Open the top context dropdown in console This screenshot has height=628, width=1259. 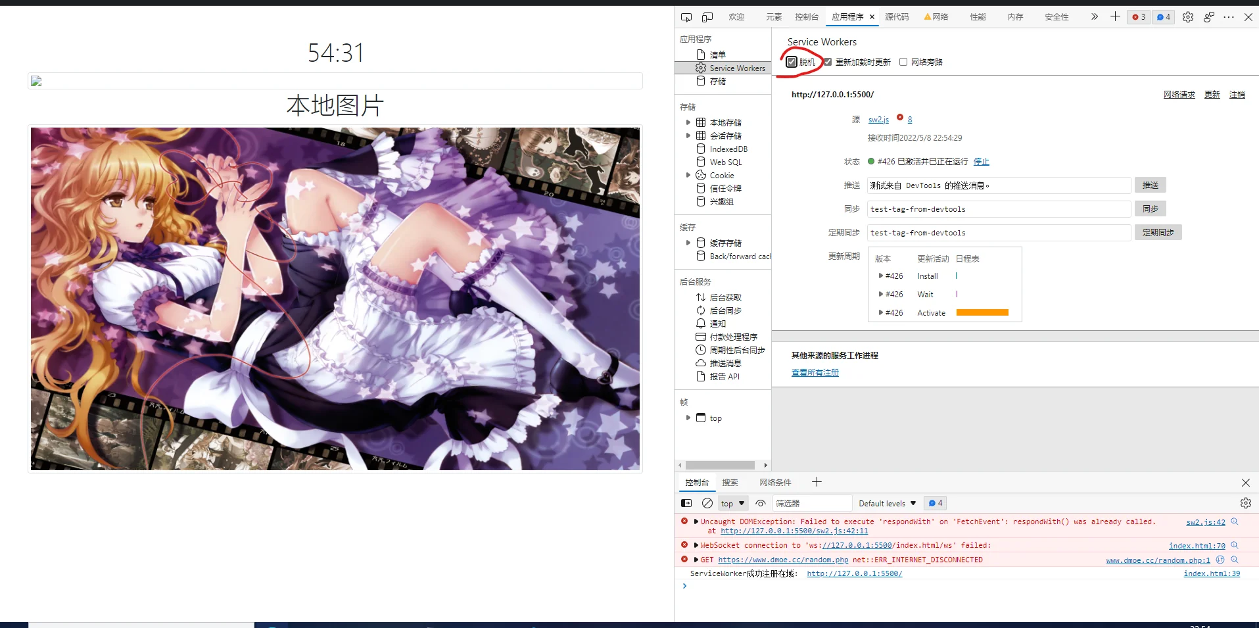coord(733,503)
